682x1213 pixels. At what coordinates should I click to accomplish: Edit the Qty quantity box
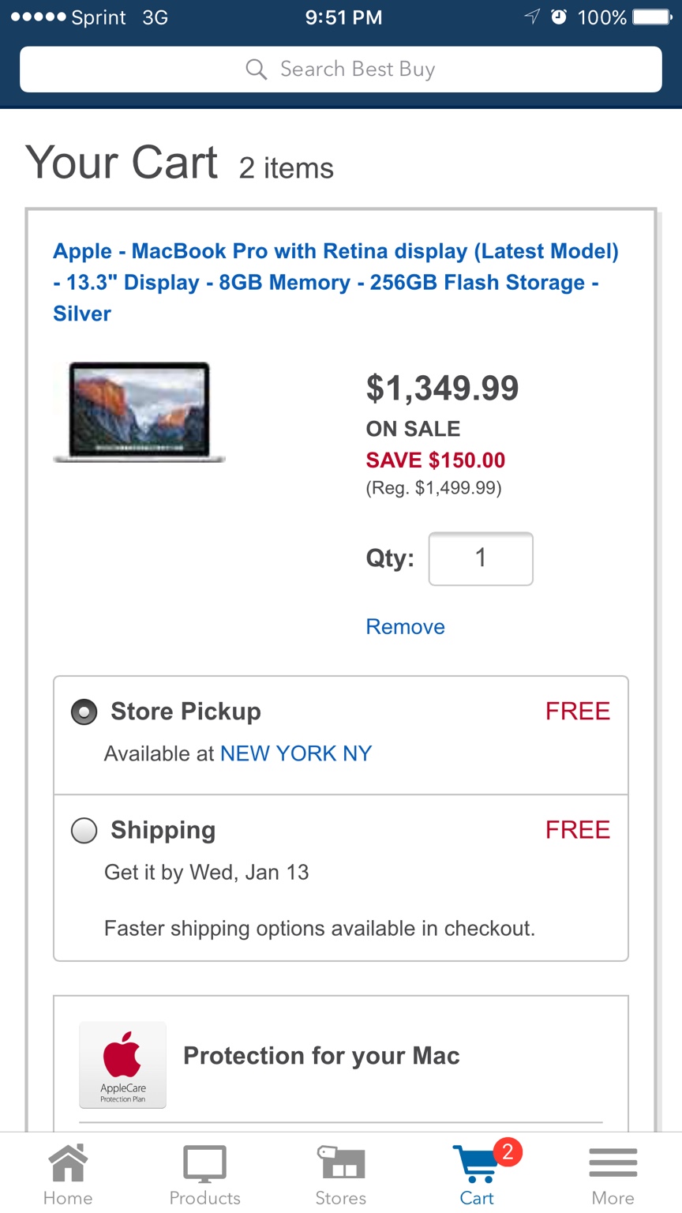click(481, 559)
